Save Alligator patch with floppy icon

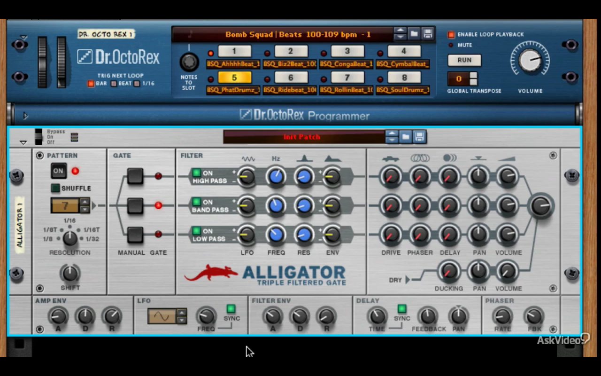coord(420,137)
